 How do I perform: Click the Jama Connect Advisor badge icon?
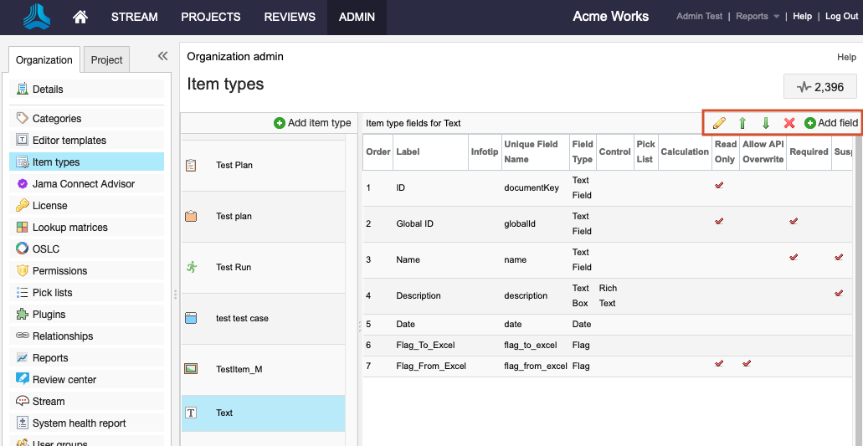(22, 184)
